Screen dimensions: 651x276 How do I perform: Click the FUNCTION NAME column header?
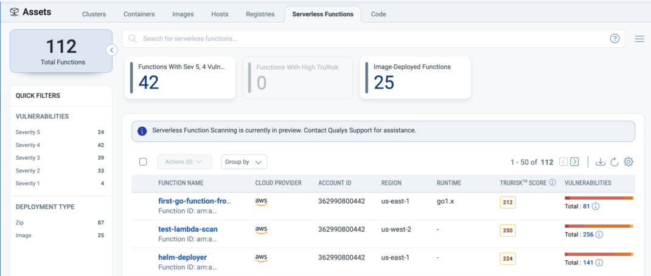point(181,183)
